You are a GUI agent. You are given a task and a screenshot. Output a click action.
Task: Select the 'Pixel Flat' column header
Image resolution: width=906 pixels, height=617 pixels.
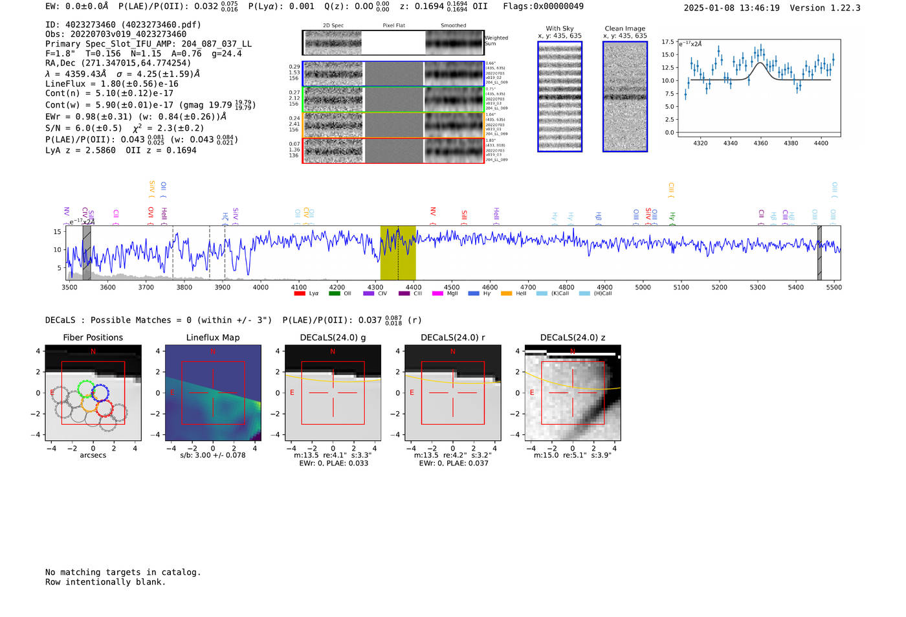[393, 25]
